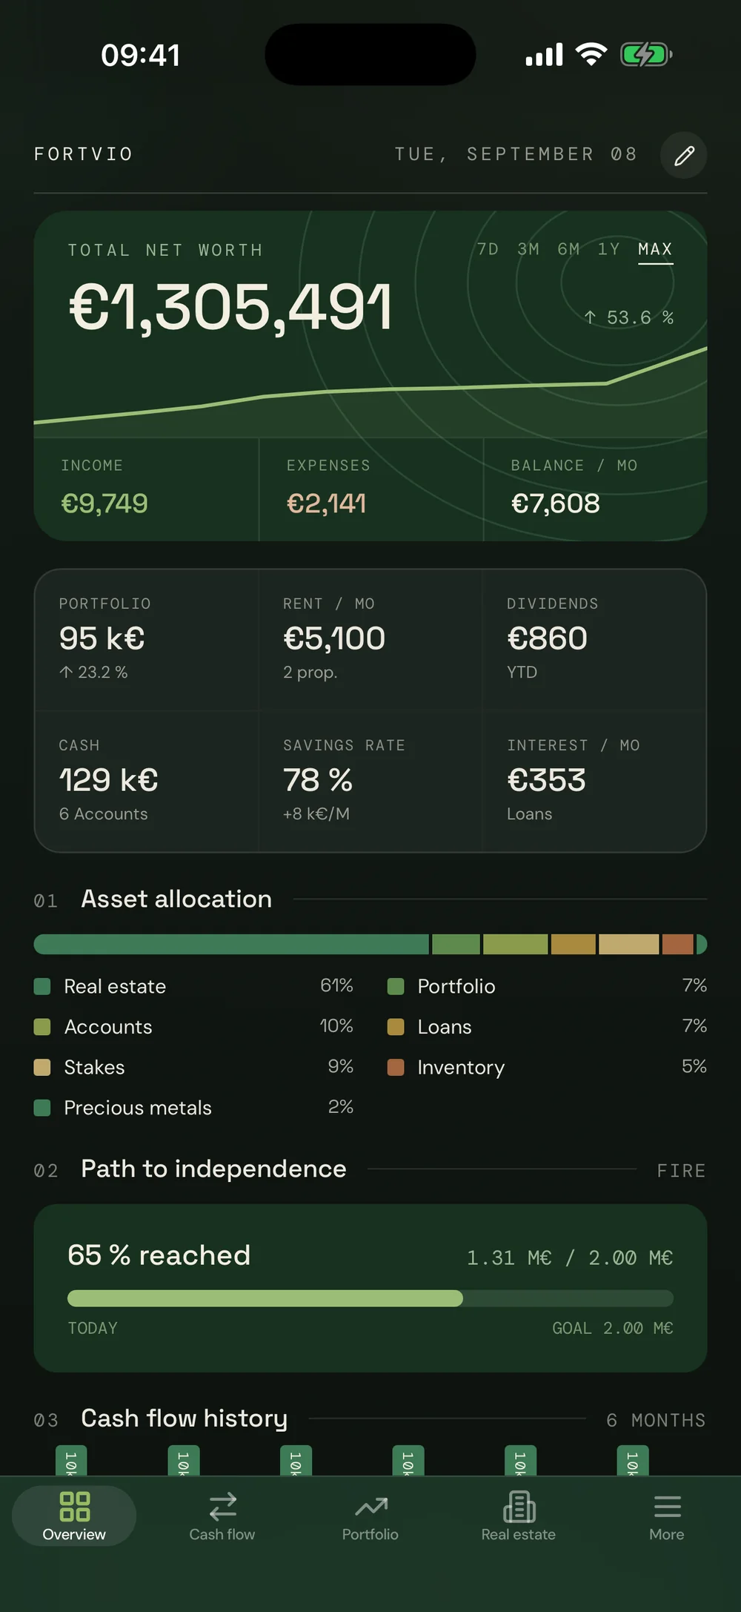Tap the Loans legend swatch
Screen dimensions: 741x1612
click(396, 1027)
